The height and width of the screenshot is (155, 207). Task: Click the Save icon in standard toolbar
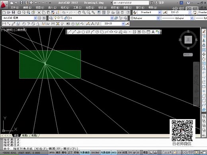click(x=14, y=13)
